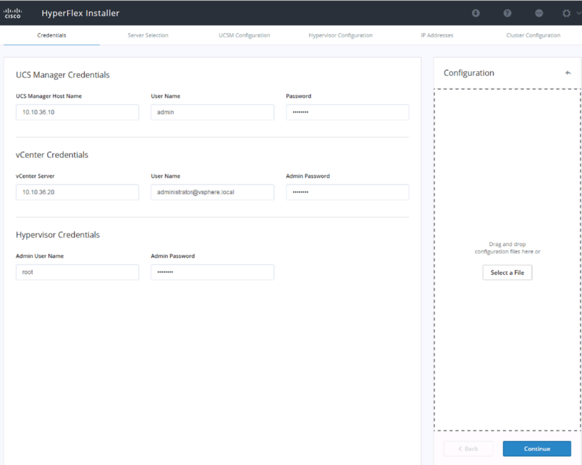
Task: Click the chat bubble icon in header
Action: (539, 14)
